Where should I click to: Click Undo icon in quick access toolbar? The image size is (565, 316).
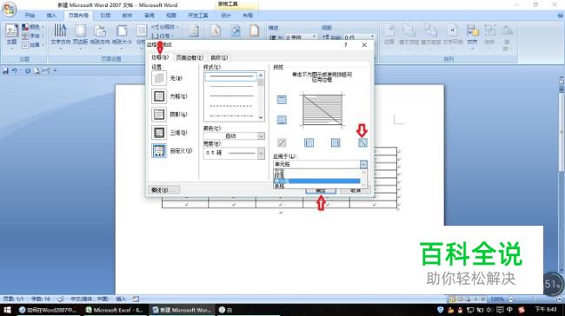click(15, 71)
